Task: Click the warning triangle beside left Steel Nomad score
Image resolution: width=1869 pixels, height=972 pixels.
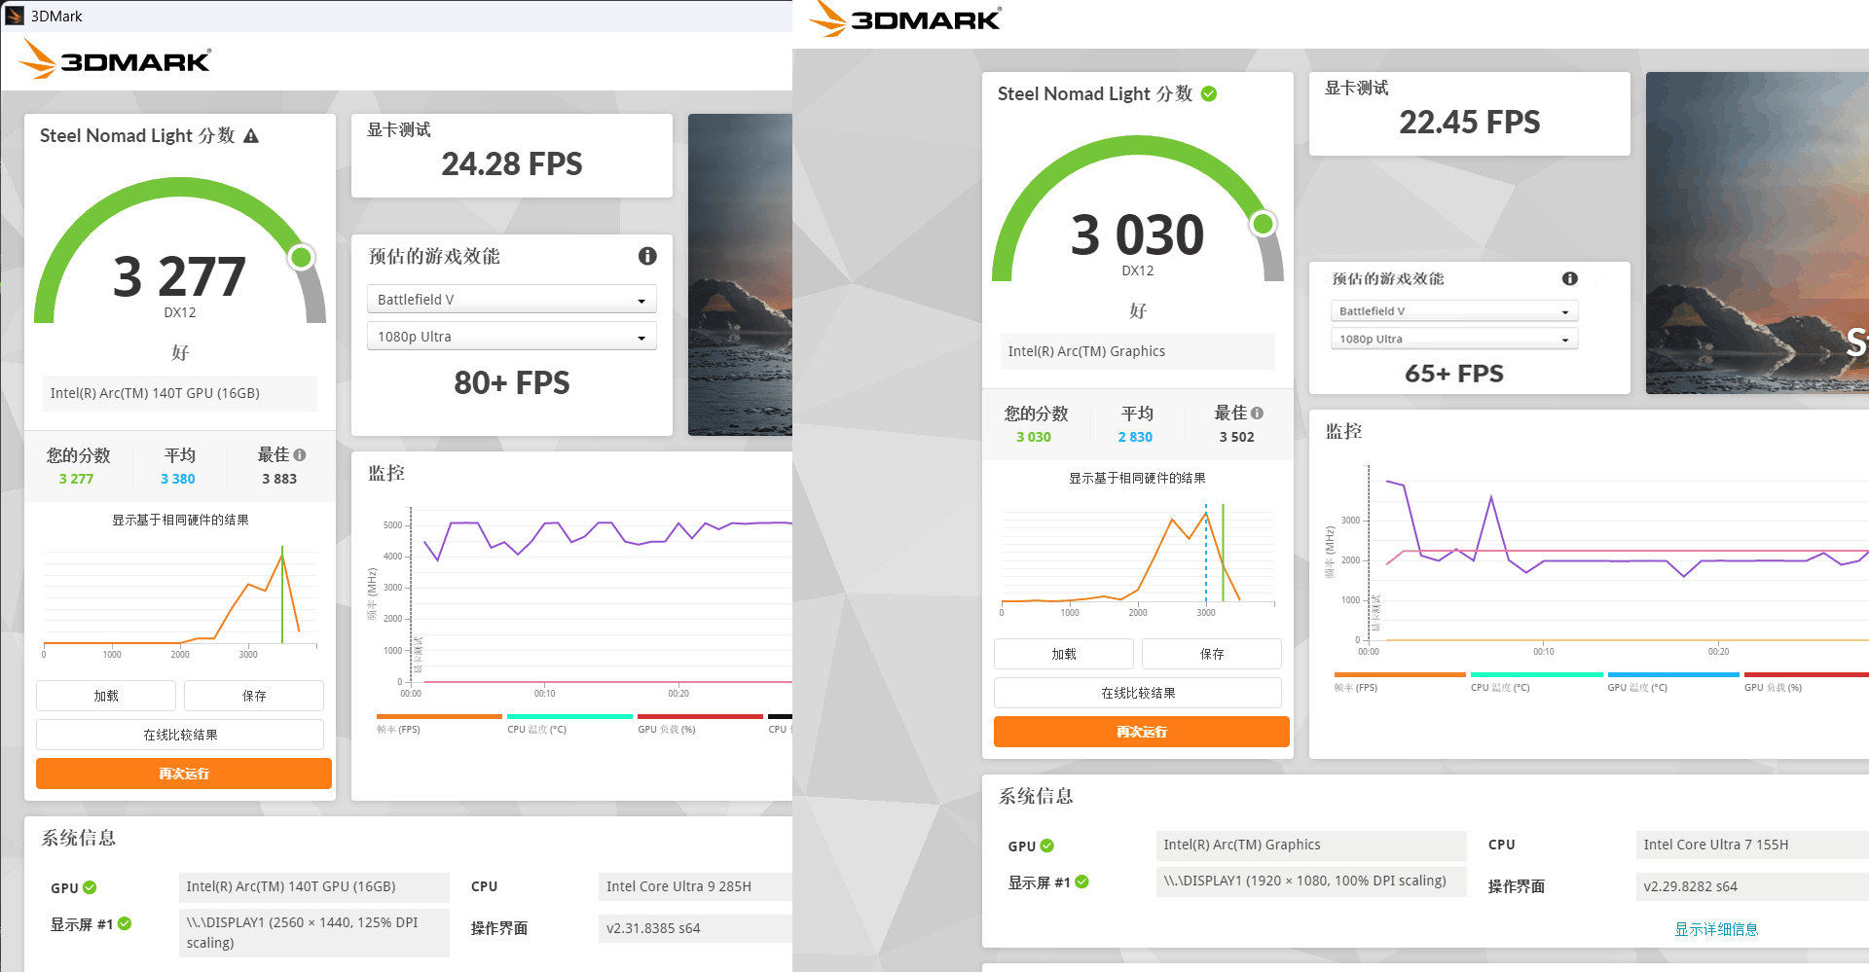Action: pos(251,136)
